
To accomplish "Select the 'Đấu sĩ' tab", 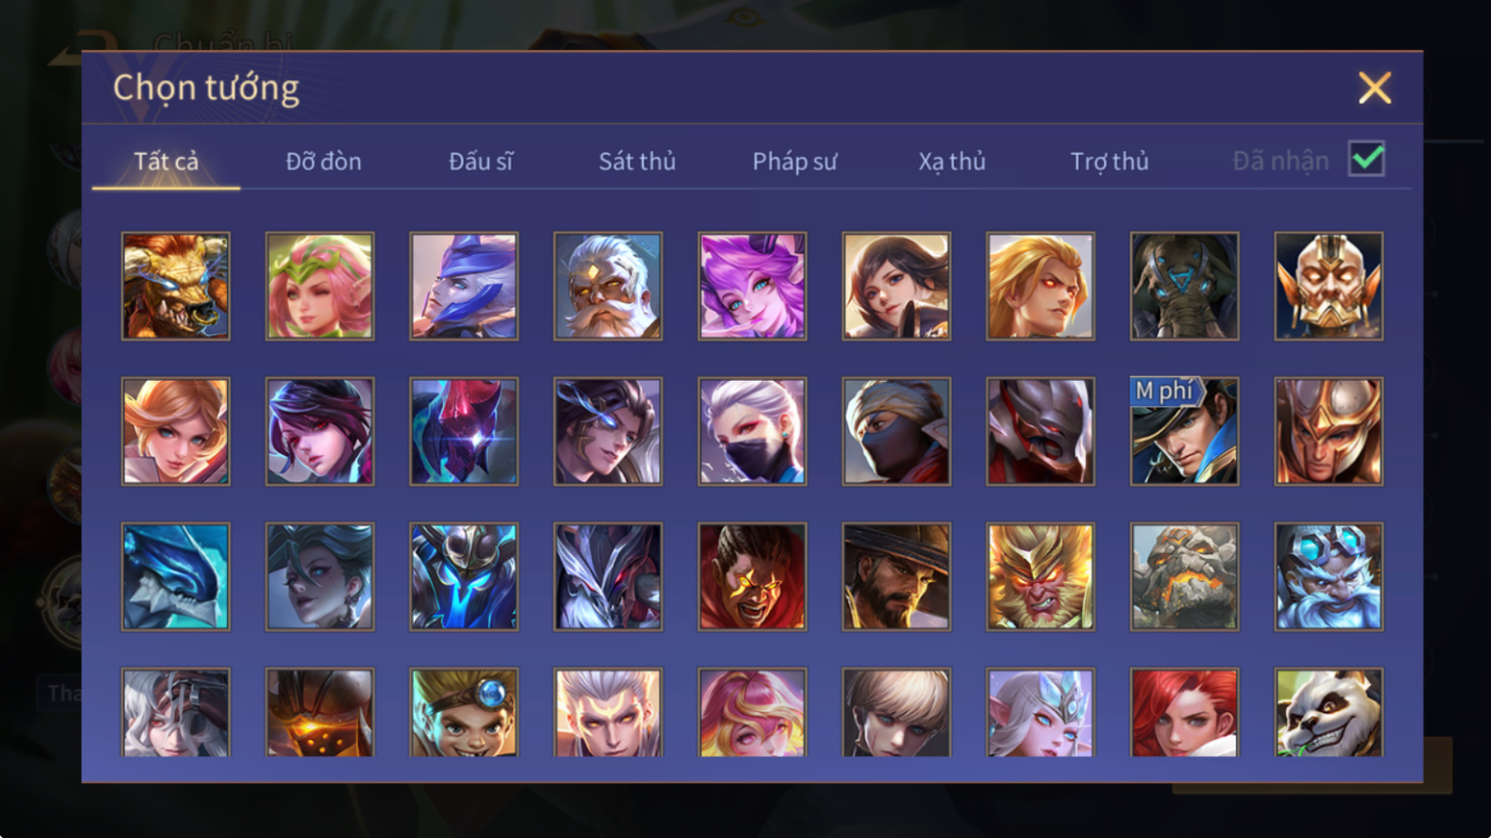I will click(481, 161).
